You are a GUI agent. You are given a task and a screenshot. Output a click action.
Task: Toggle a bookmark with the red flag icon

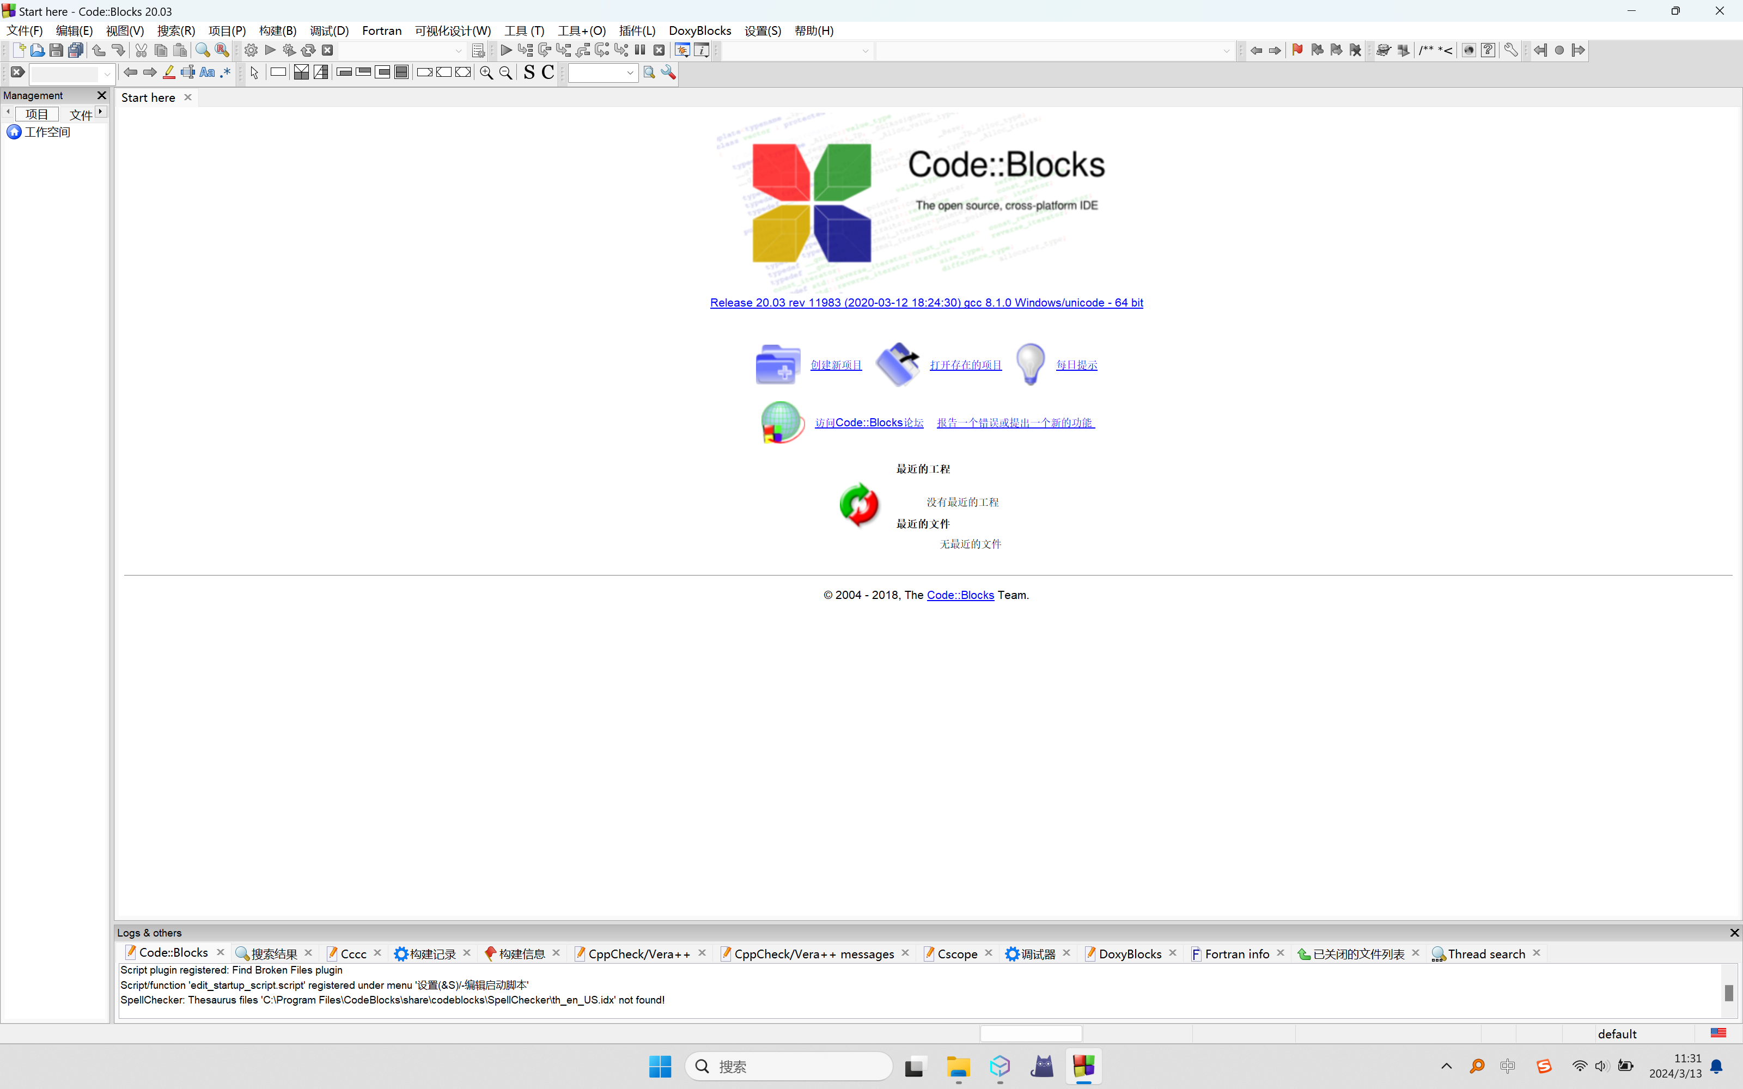pos(1297,50)
